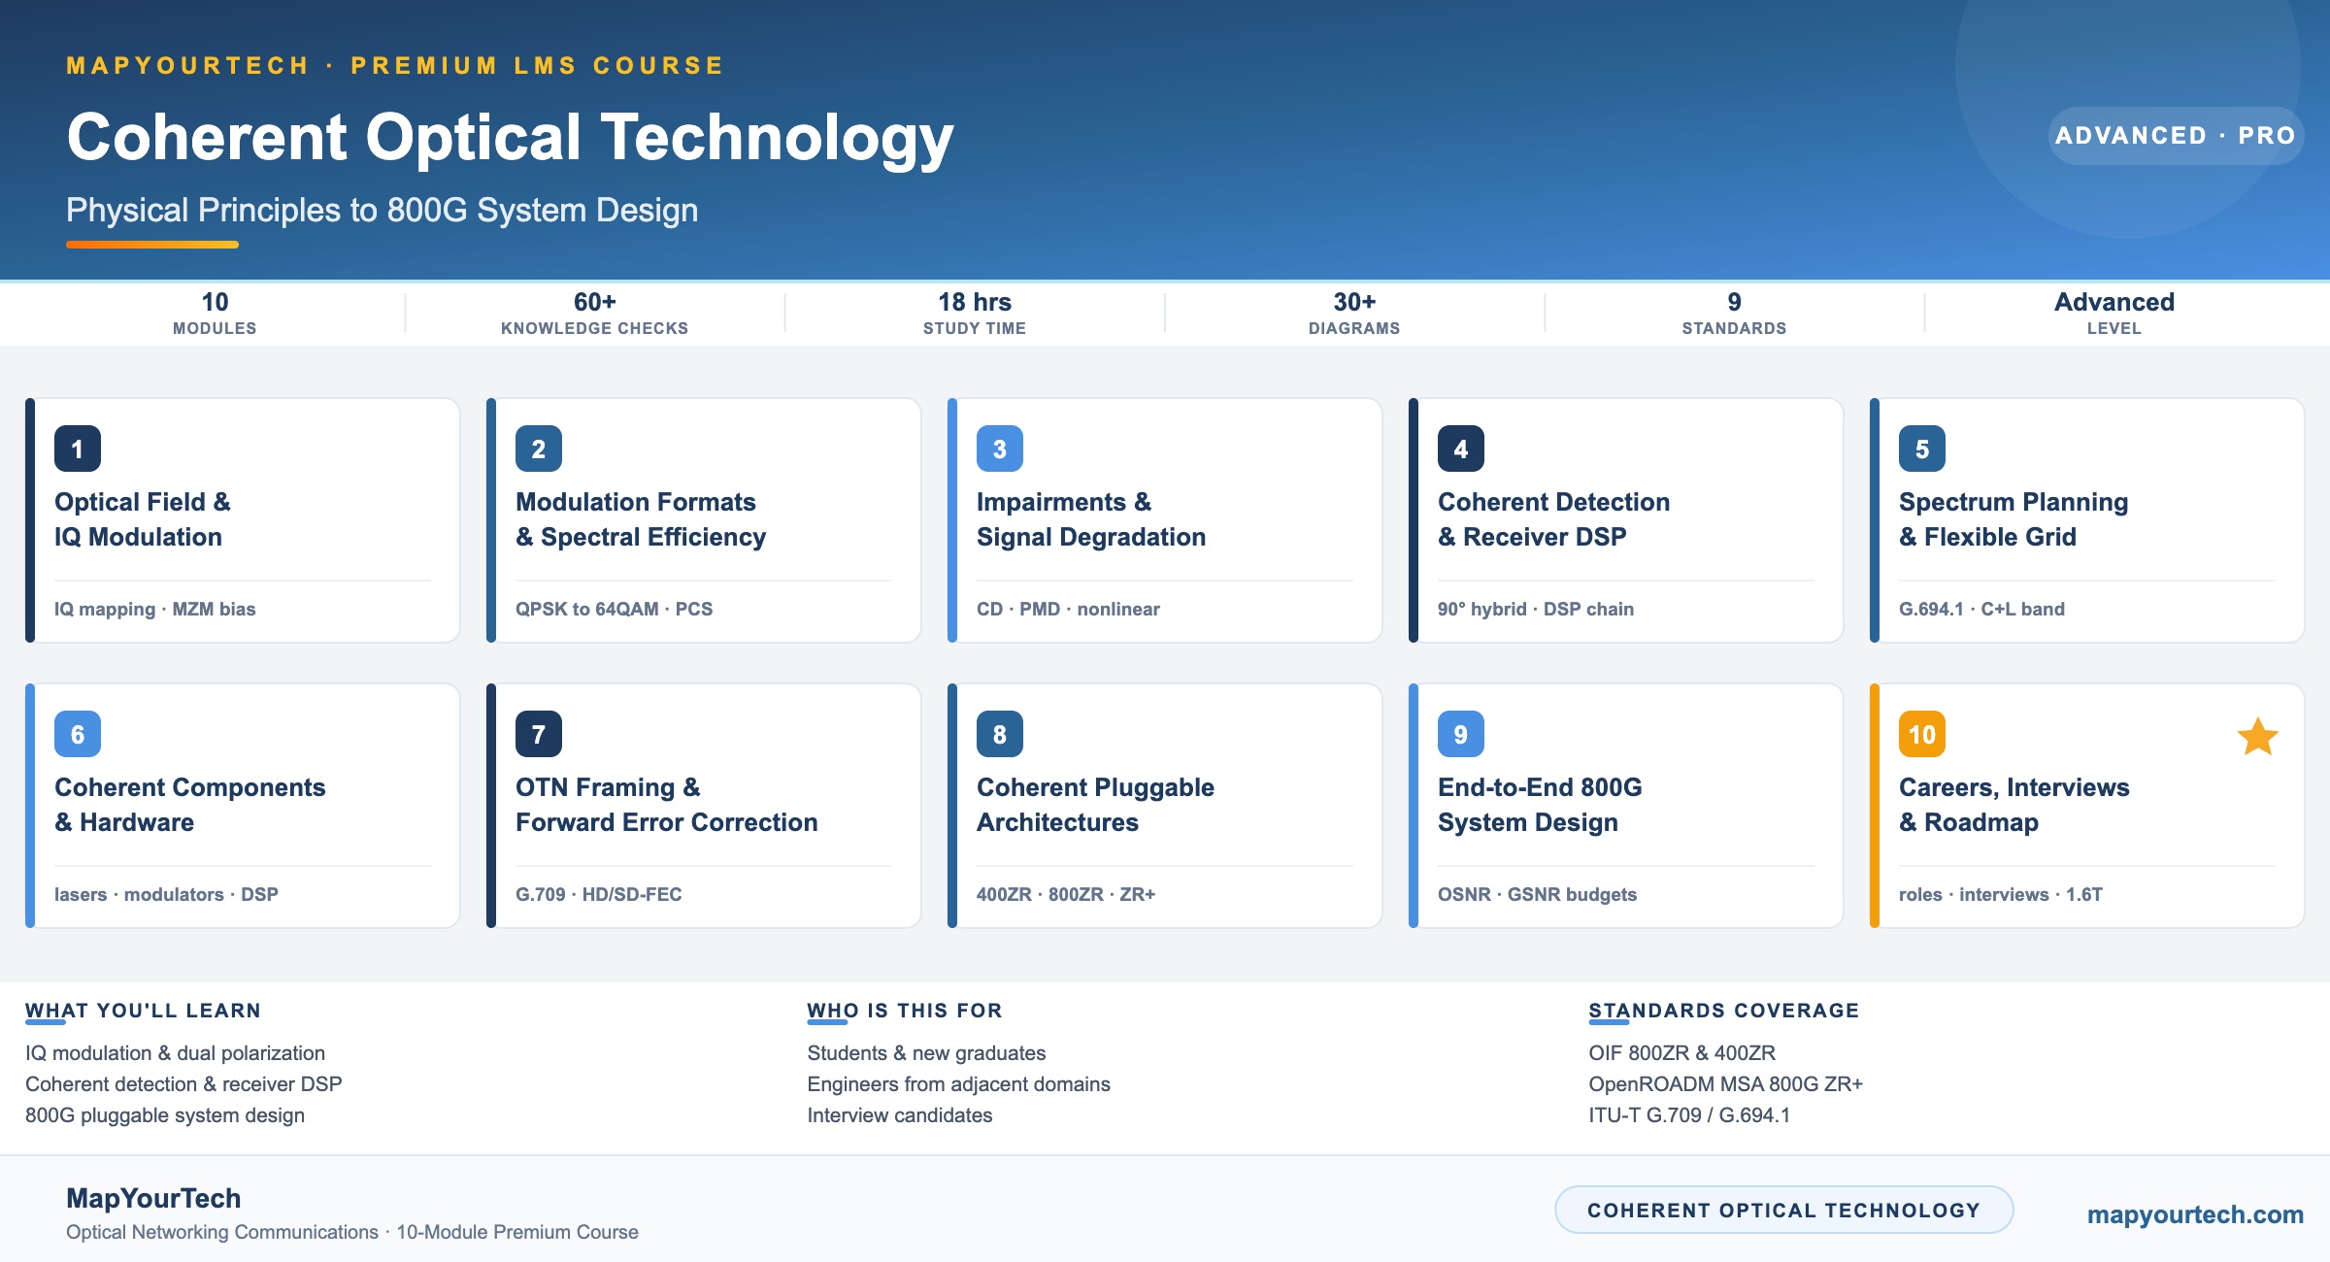Click the gold star on Careers card
The height and width of the screenshot is (1262, 2330).
[2258, 737]
